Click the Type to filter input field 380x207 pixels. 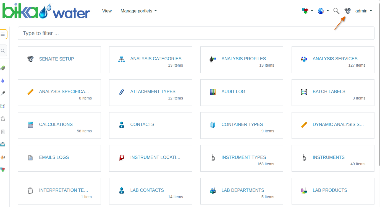(x=196, y=33)
